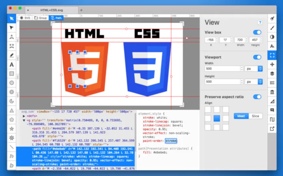Image resolution: width=283 pixels, height=176 pixels.
Task: Expand the defs node in code tree
Action: pos(24,116)
